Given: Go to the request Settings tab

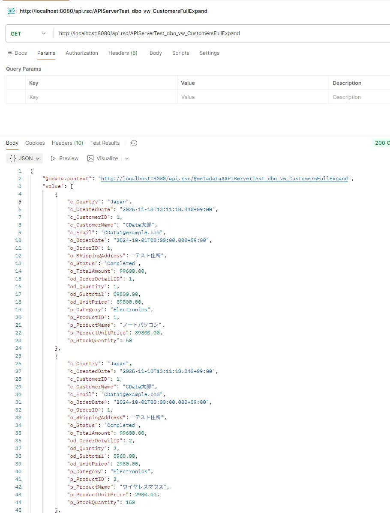Looking at the screenshot, I should 209,53.
